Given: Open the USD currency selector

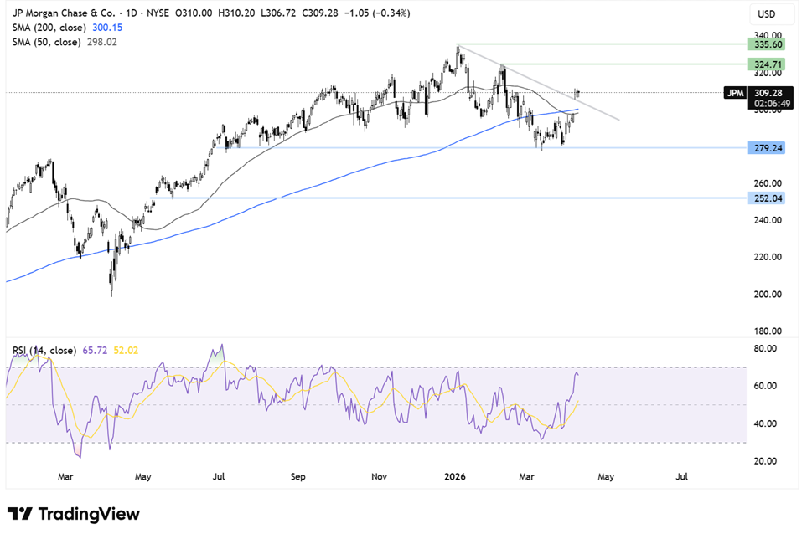Looking at the screenshot, I should [768, 15].
